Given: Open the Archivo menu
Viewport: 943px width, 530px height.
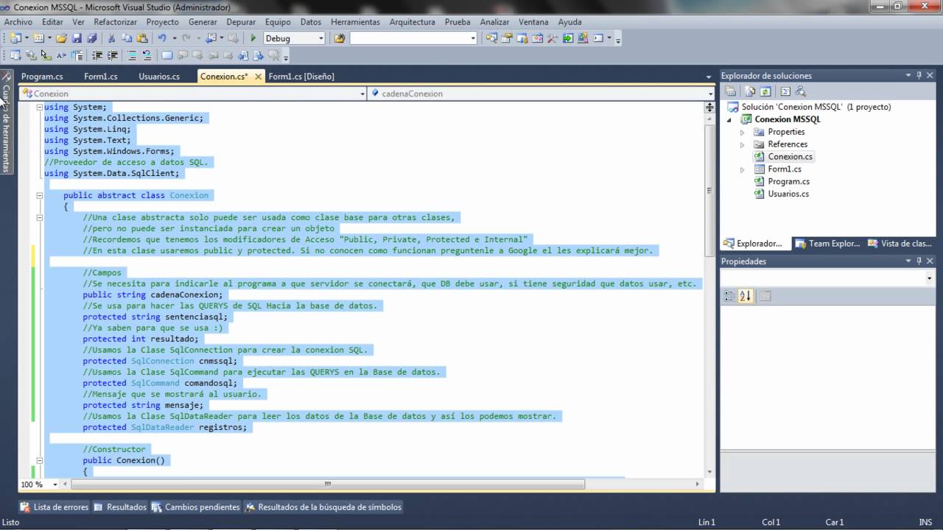Looking at the screenshot, I should (18, 22).
